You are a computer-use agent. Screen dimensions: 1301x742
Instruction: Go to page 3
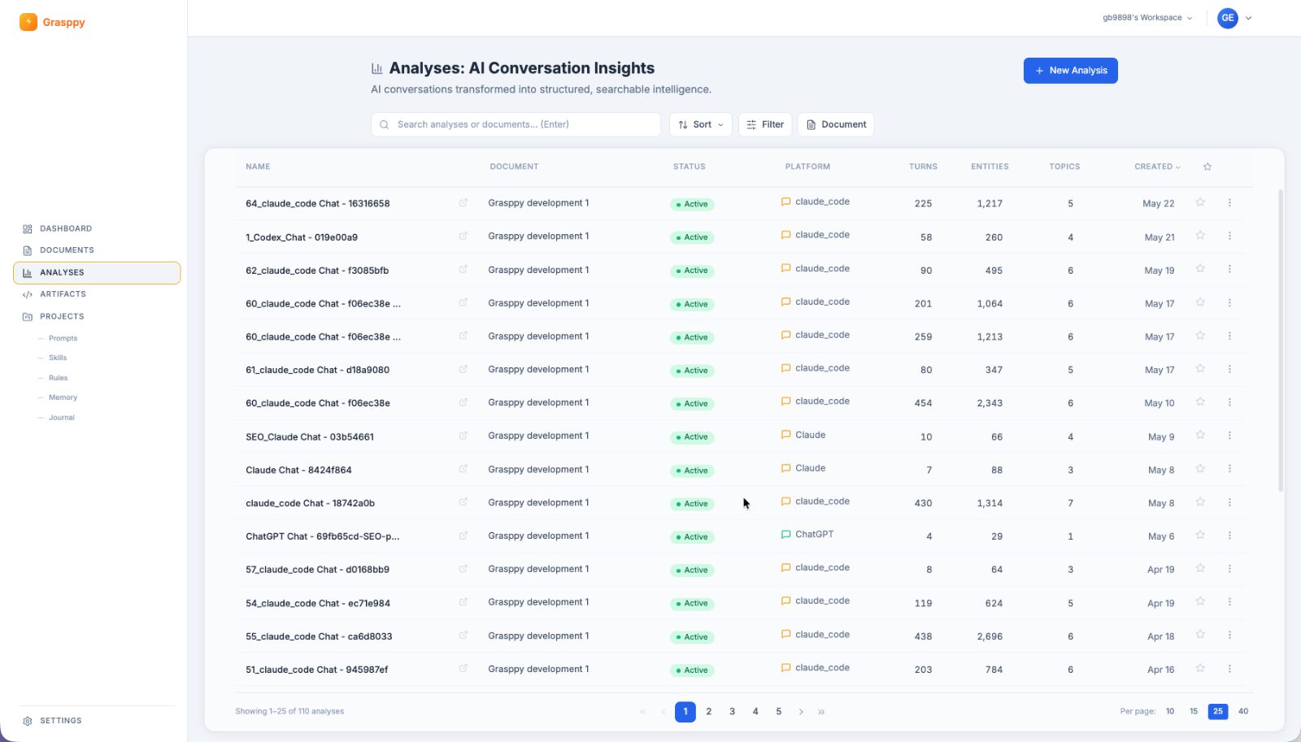[x=732, y=712]
